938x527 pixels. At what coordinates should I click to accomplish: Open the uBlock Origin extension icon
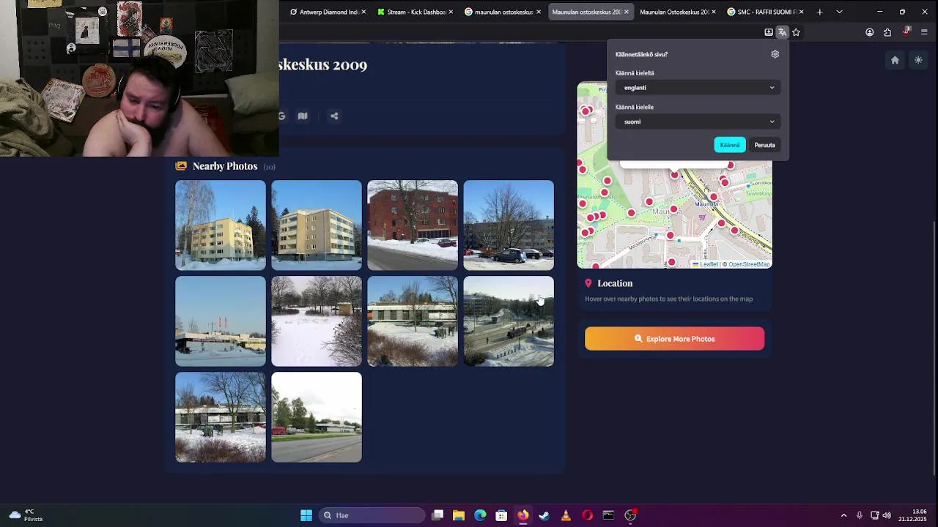(906, 32)
